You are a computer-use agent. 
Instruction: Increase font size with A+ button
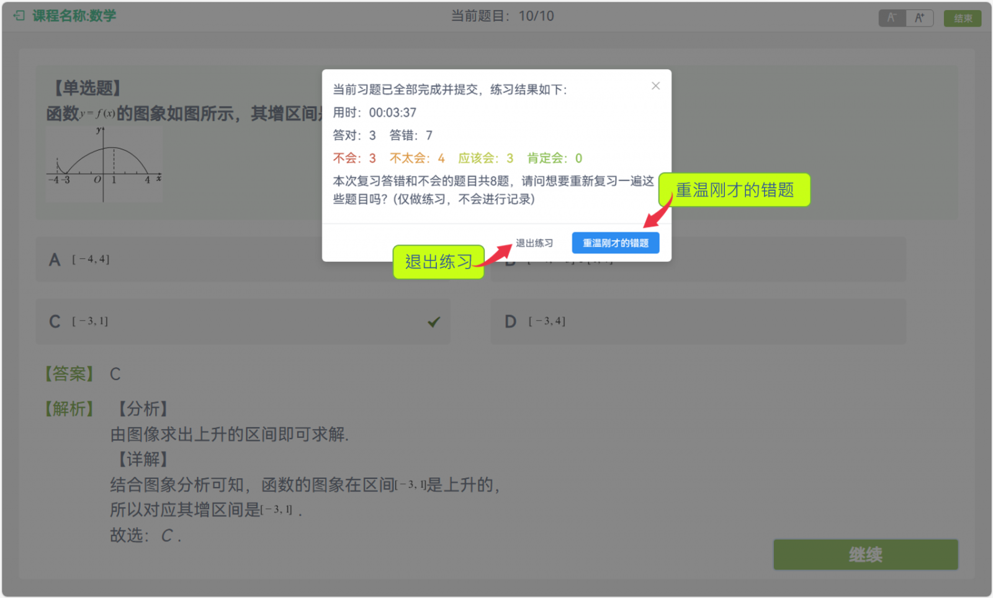point(919,18)
